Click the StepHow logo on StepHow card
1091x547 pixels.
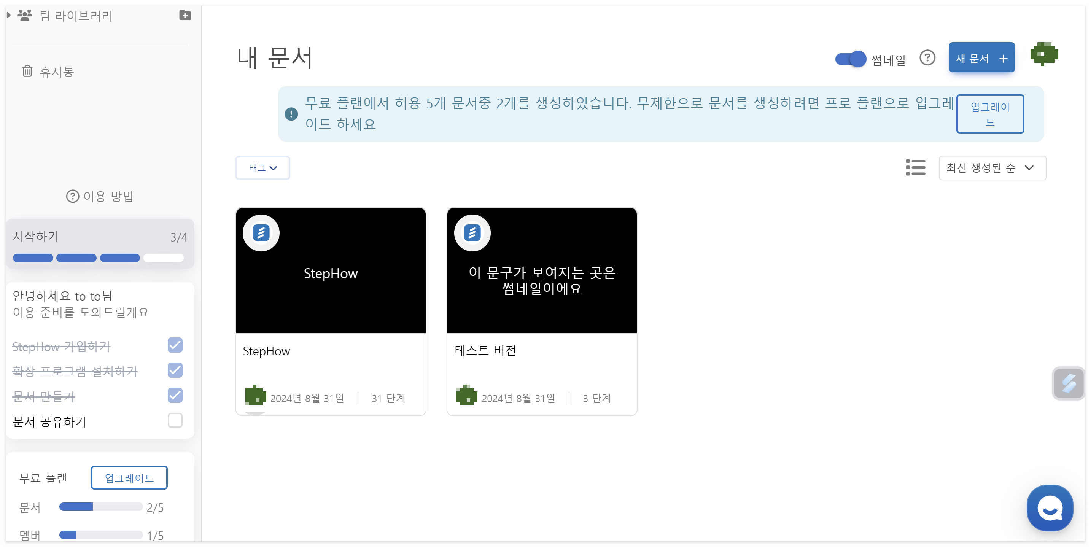(x=261, y=233)
